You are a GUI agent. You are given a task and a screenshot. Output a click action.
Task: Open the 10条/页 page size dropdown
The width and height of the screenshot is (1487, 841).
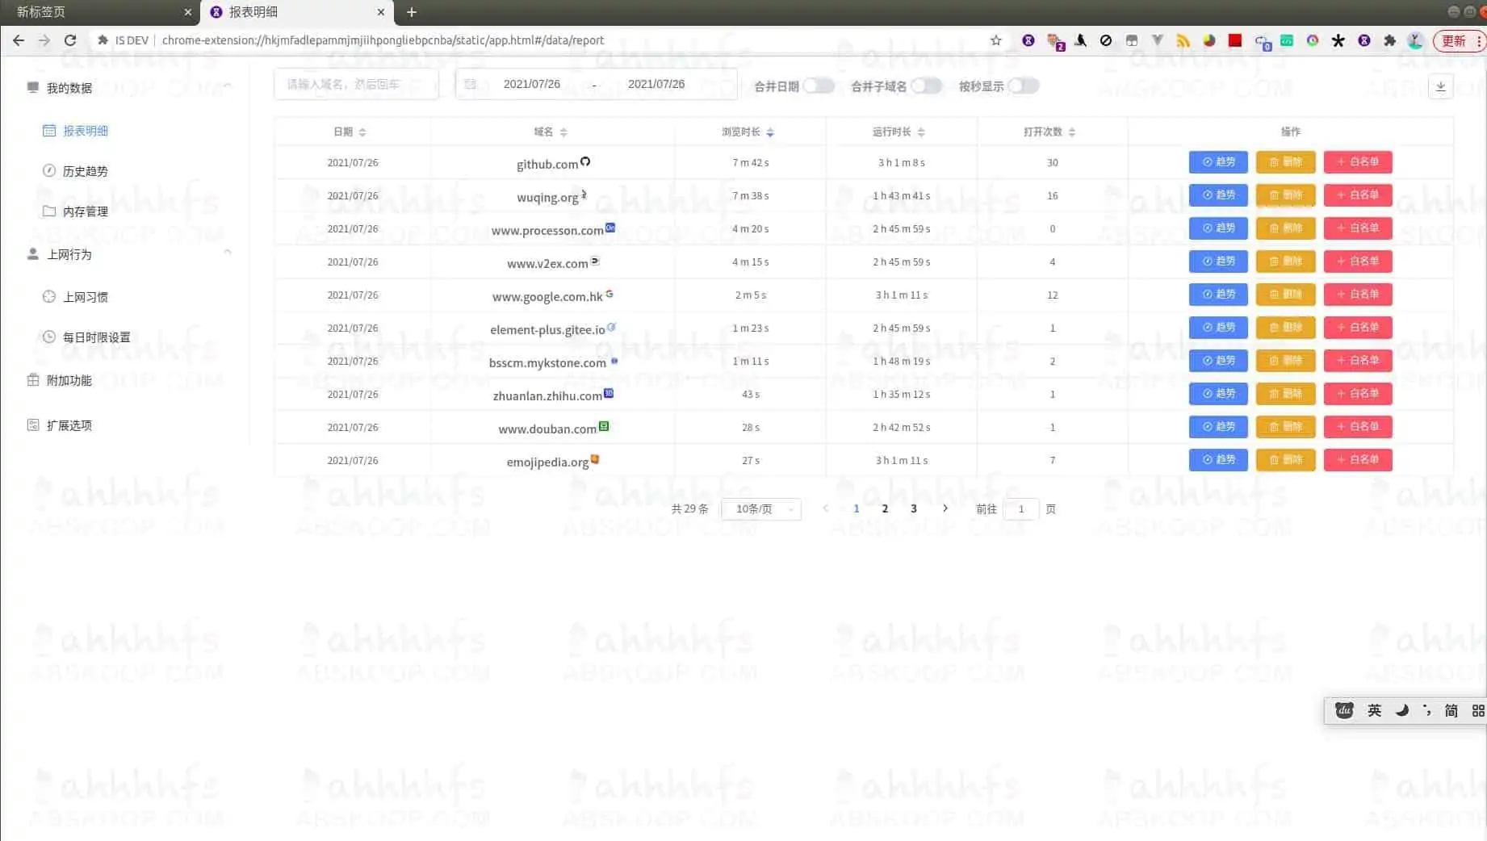760,508
